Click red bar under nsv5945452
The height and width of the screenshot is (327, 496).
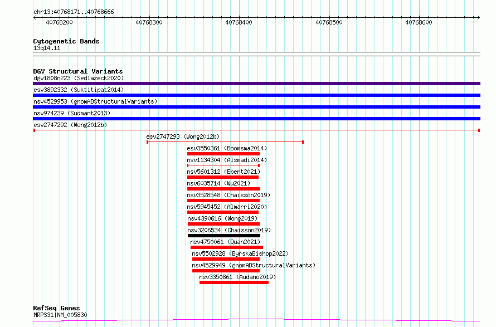tap(223, 212)
